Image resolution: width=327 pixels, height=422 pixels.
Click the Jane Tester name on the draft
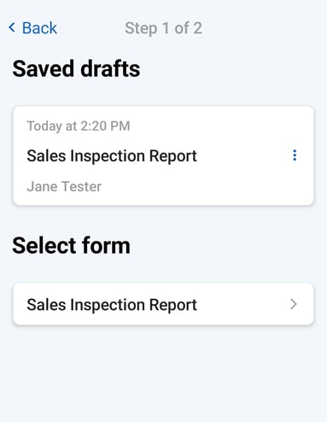[x=64, y=187]
